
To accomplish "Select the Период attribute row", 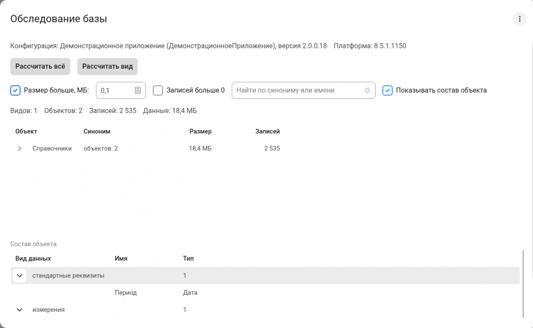I will point(265,293).
